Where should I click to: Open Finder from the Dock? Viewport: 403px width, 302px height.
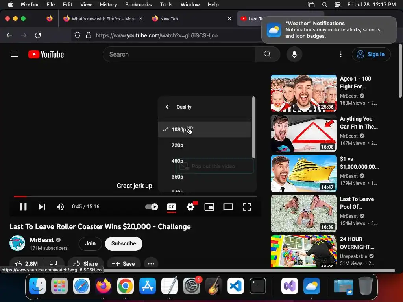[37, 286]
